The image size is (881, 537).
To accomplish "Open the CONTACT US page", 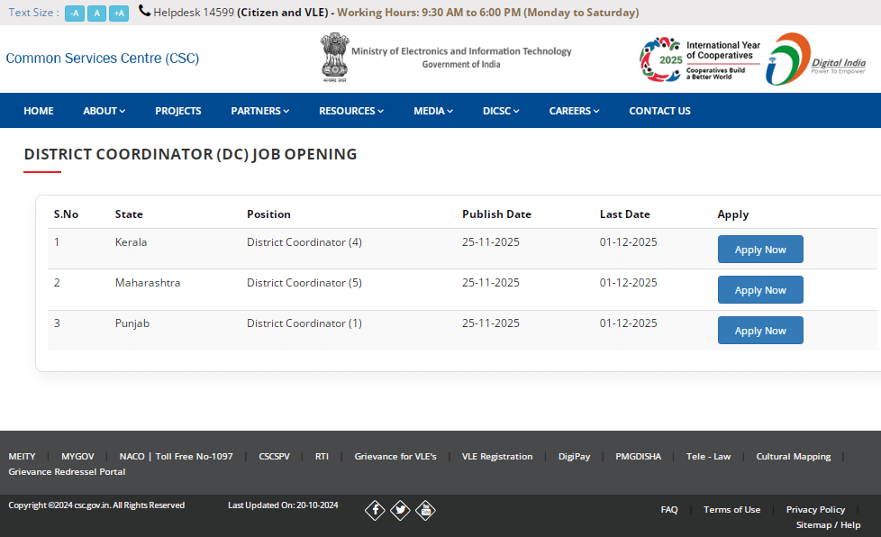I will pos(658,110).
